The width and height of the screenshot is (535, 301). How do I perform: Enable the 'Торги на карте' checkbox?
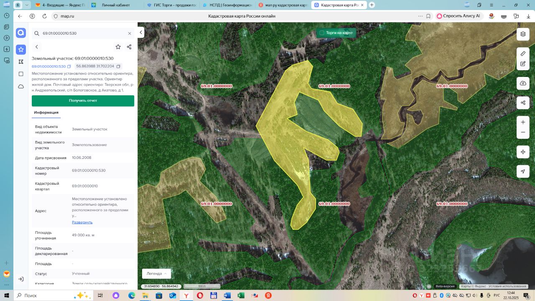tap(322, 33)
